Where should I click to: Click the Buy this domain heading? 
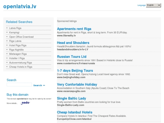pyautogui.click(x=17, y=95)
